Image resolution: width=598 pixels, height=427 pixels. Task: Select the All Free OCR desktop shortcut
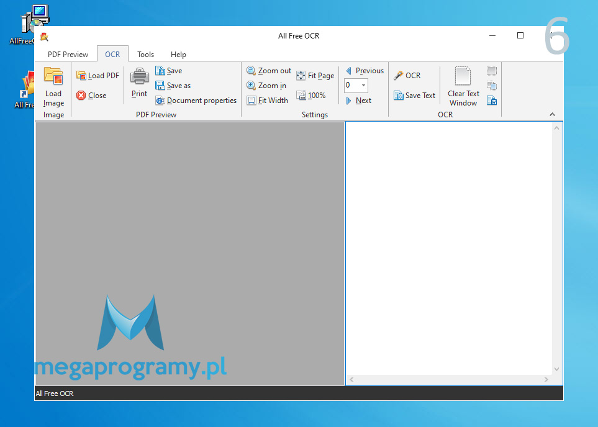point(24,89)
